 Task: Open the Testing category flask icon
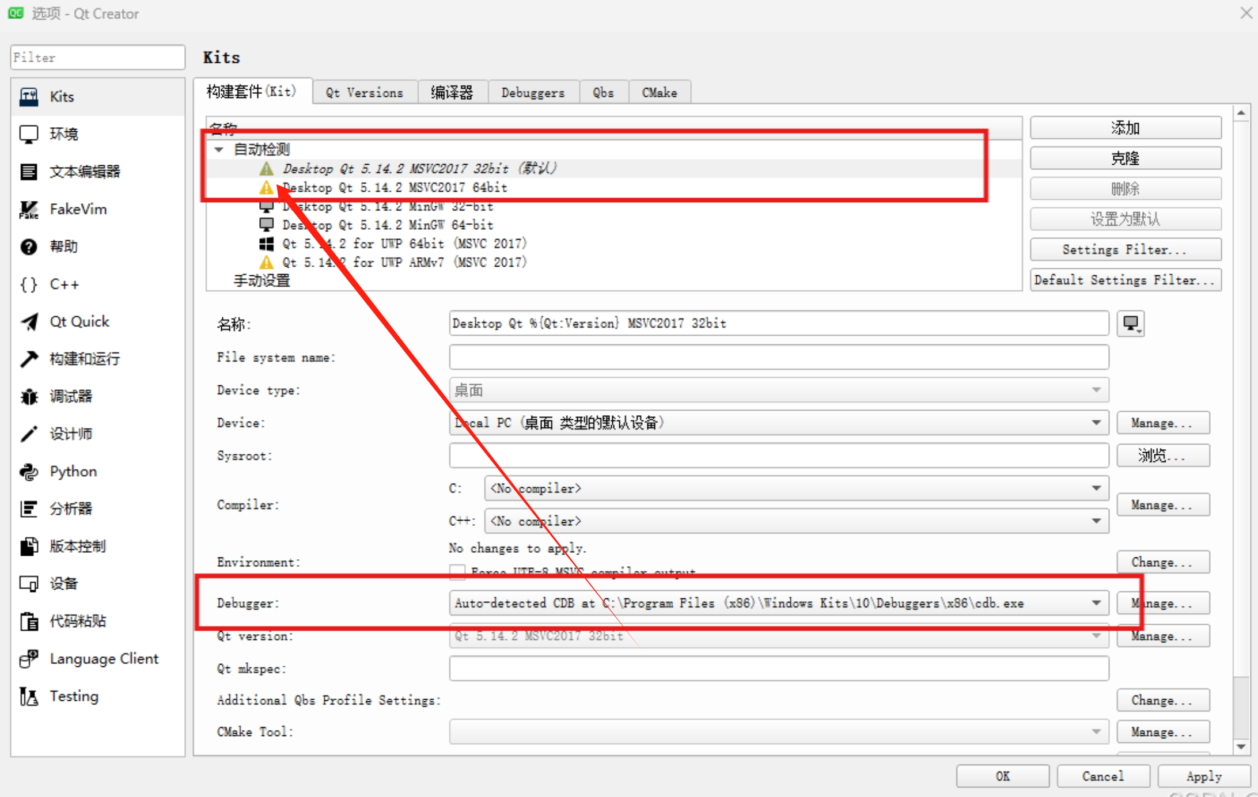[29, 696]
